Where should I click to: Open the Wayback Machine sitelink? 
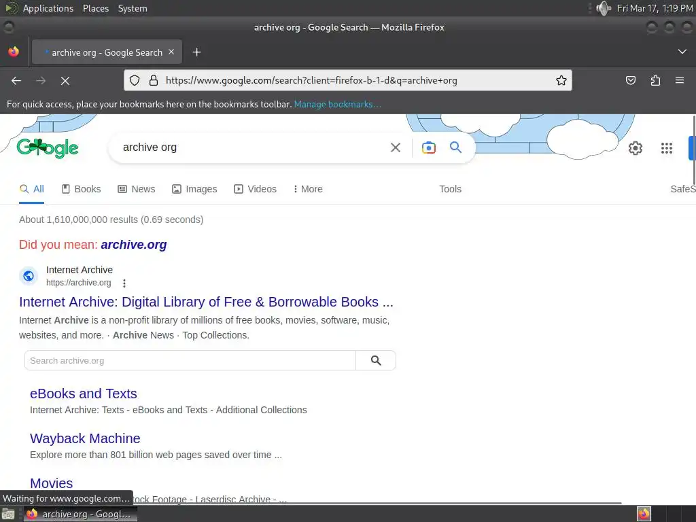click(x=85, y=438)
